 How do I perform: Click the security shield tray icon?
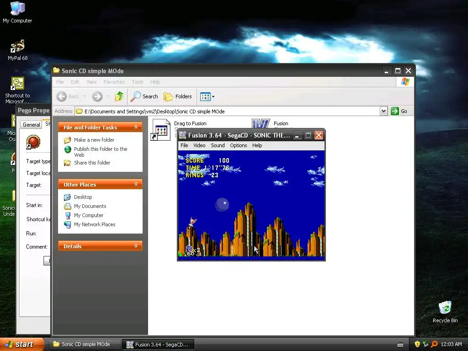click(x=417, y=344)
